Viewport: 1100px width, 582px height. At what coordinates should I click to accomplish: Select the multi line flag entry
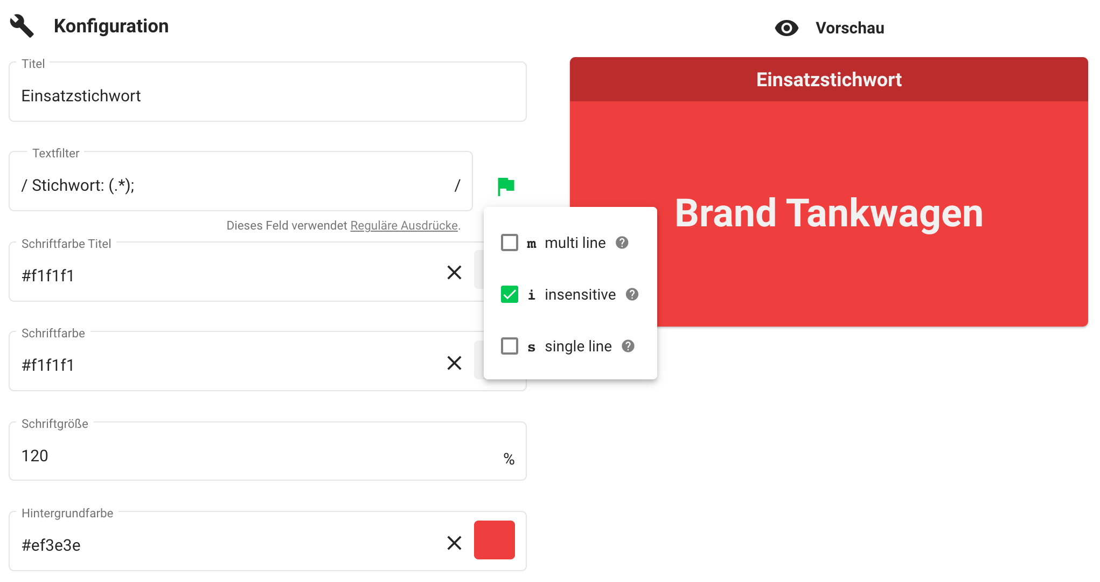click(575, 243)
